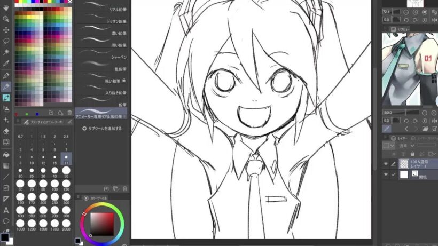Pick the Eyedropper tool
This screenshot has width=438, height=246.
coord(6,64)
